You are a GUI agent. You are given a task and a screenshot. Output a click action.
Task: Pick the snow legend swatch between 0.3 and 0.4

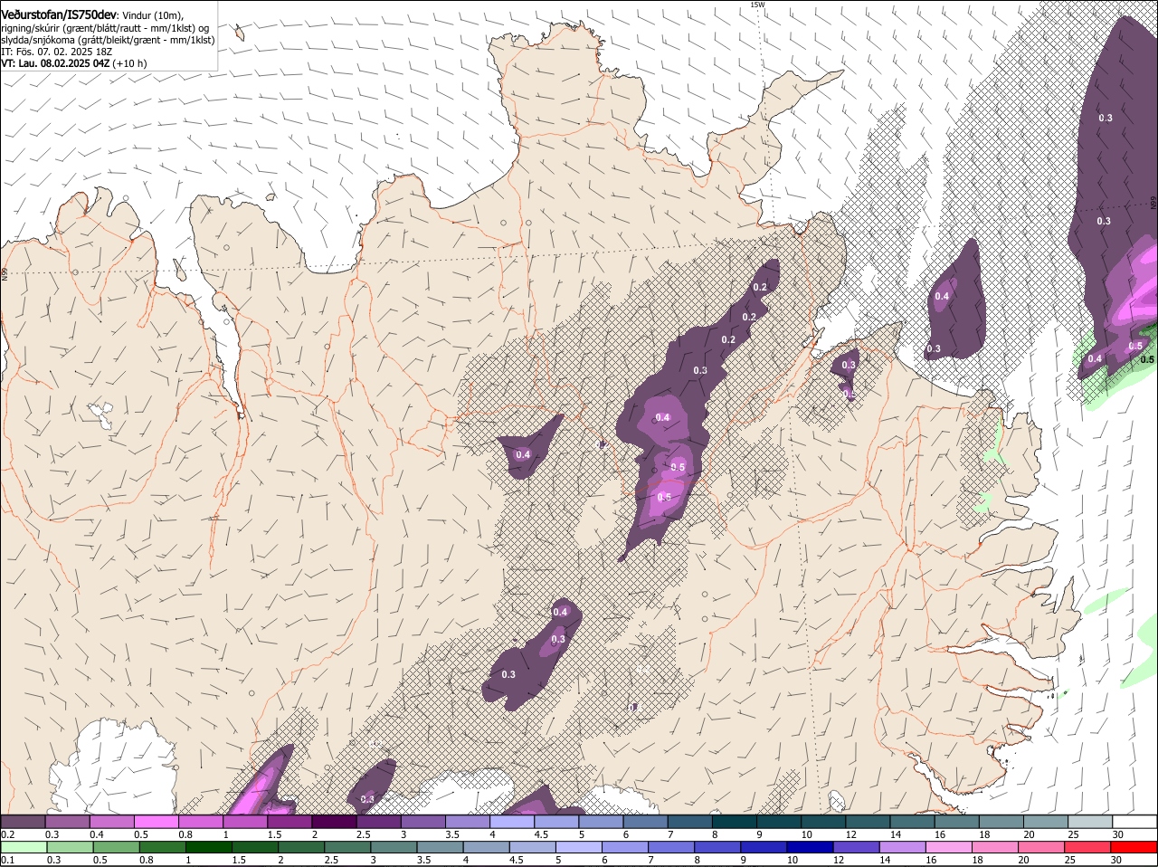(67, 821)
